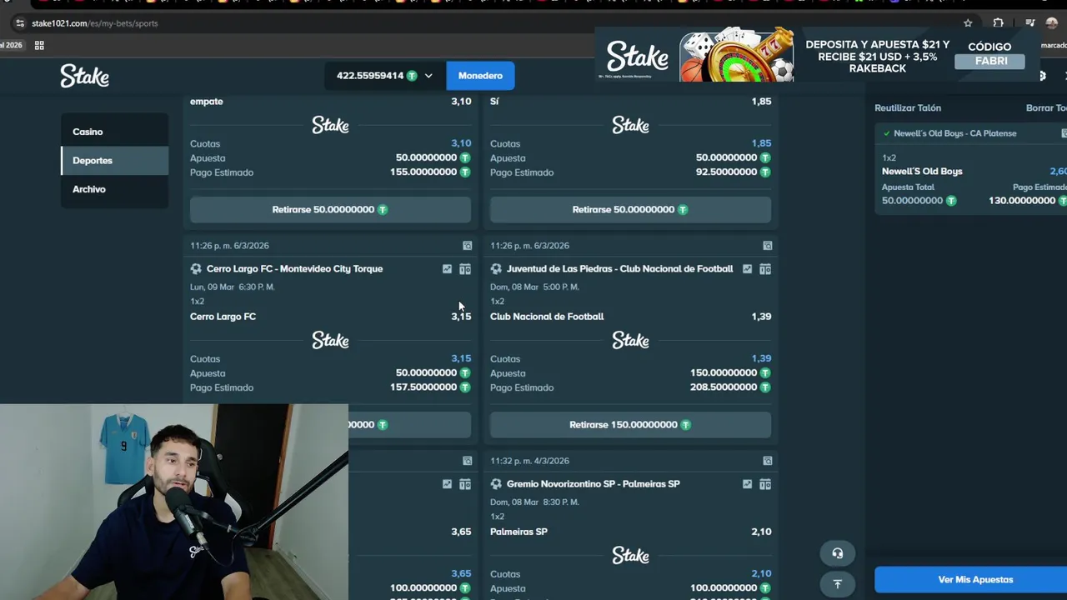Select Archivo in the sidebar

114,189
